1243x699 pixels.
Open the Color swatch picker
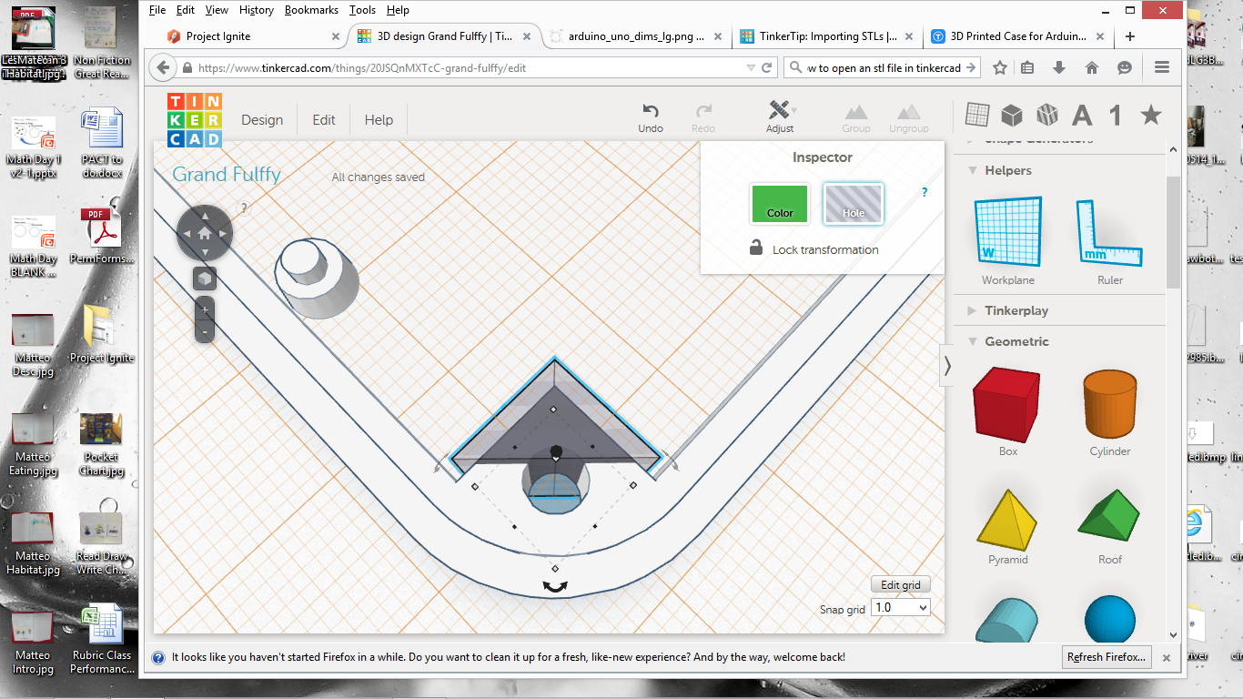[x=780, y=204]
